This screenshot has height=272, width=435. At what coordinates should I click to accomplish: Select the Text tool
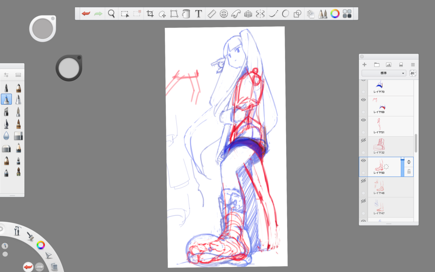(x=198, y=14)
